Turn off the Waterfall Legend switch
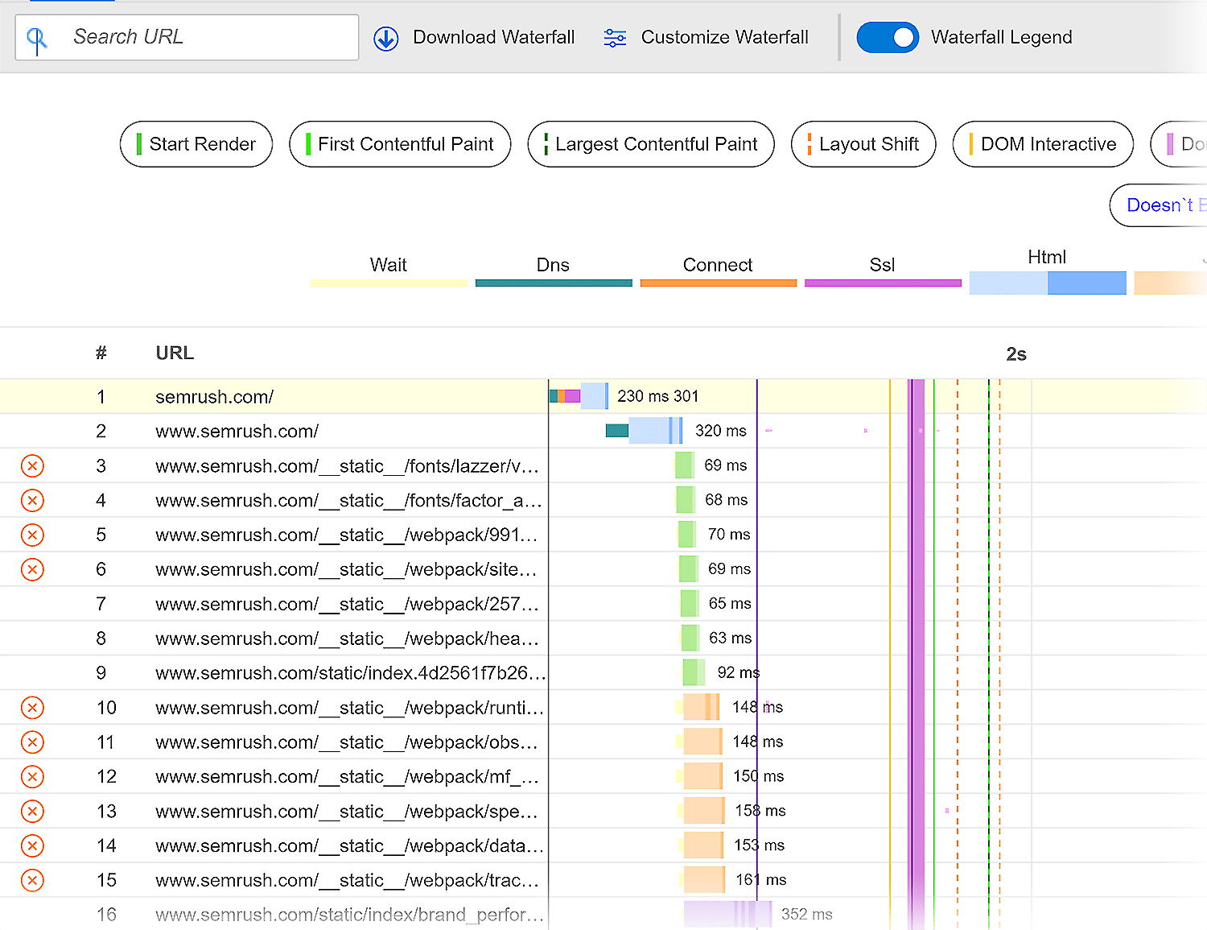Viewport: 1207px width, 930px height. click(x=888, y=37)
